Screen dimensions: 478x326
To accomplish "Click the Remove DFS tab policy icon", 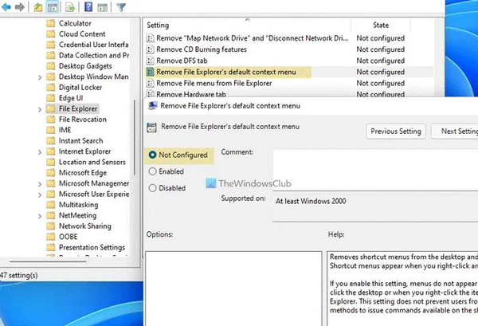I will tap(151, 61).
